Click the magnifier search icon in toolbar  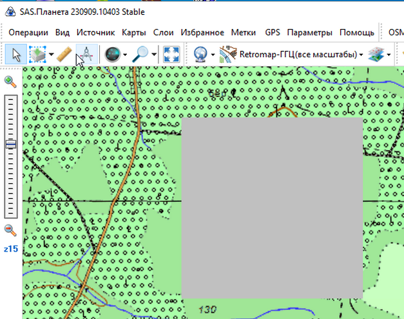click(140, 55)
